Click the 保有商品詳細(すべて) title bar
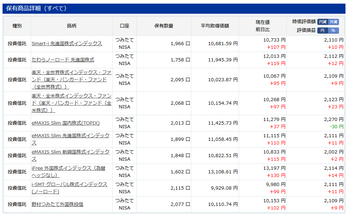 174,8
